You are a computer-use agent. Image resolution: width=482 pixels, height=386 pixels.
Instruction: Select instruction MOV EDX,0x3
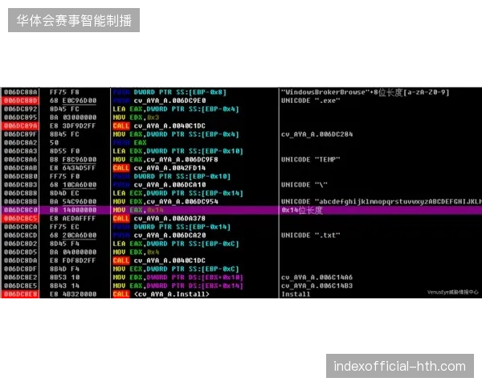[136, 117]
